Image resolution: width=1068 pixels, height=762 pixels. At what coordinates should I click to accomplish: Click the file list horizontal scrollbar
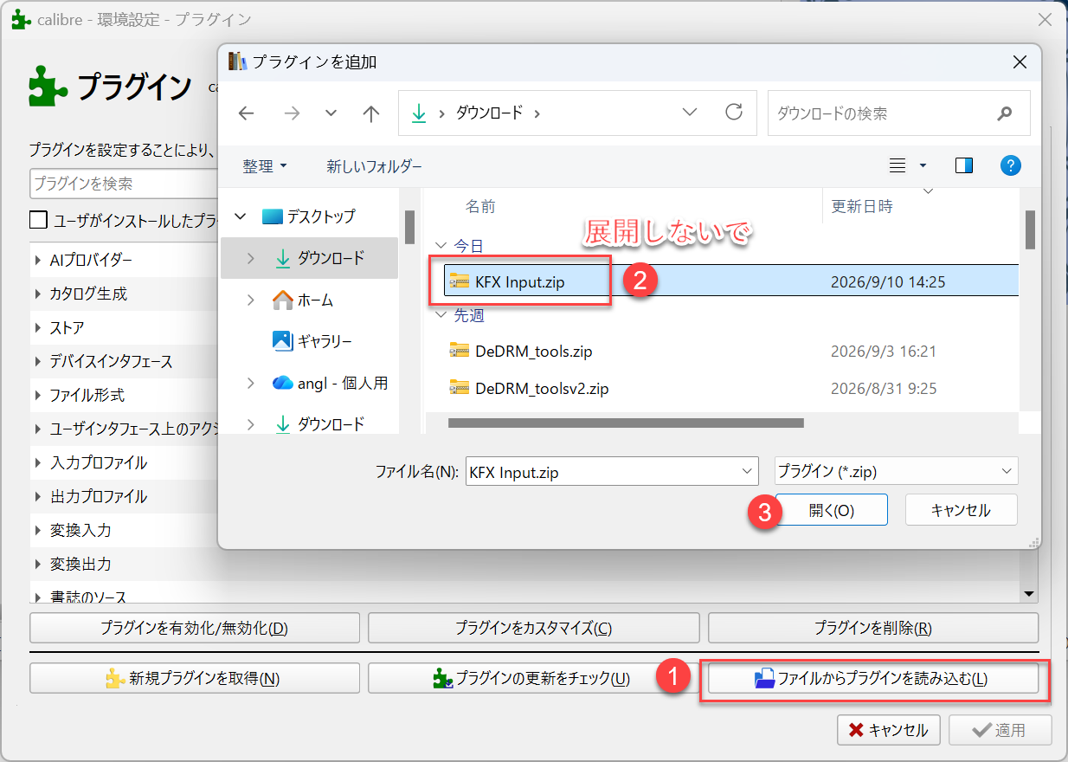pyautogui.click(x=626, y=423)
